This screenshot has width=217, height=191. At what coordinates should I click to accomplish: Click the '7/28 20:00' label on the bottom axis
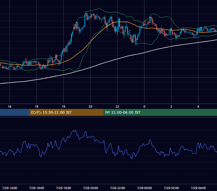pyautogui.click(x=90, y=188)
